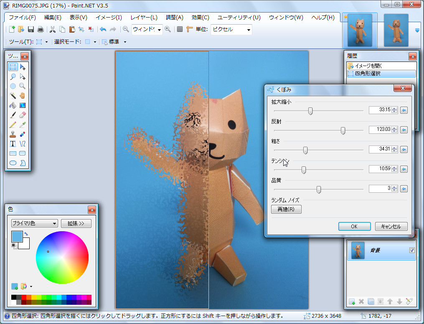Open the プライマリ色 dropdown in Colors panel

[x=34, y=223]
